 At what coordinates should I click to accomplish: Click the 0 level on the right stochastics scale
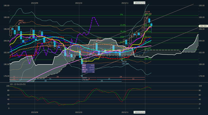[x=199, y=108]
